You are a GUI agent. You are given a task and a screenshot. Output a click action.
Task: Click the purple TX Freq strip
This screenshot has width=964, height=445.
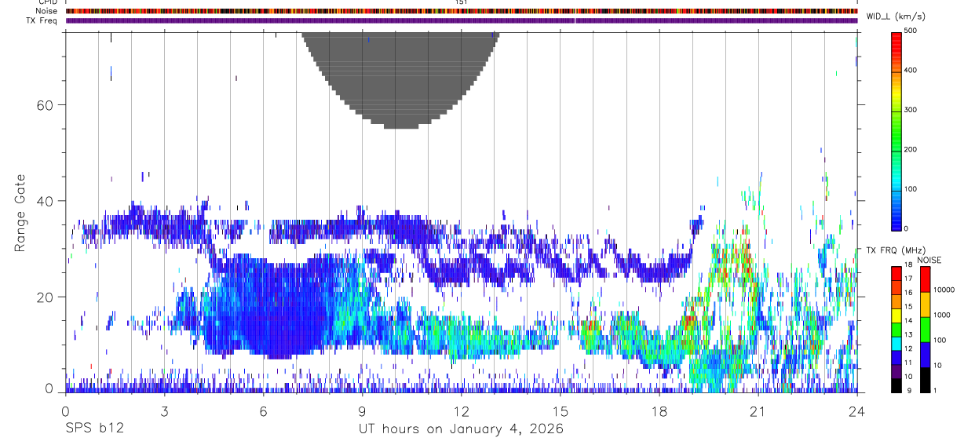(462, 20)
